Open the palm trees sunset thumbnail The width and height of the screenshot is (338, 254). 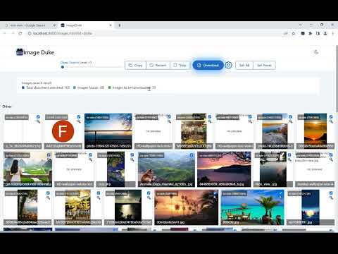[186, 207]
